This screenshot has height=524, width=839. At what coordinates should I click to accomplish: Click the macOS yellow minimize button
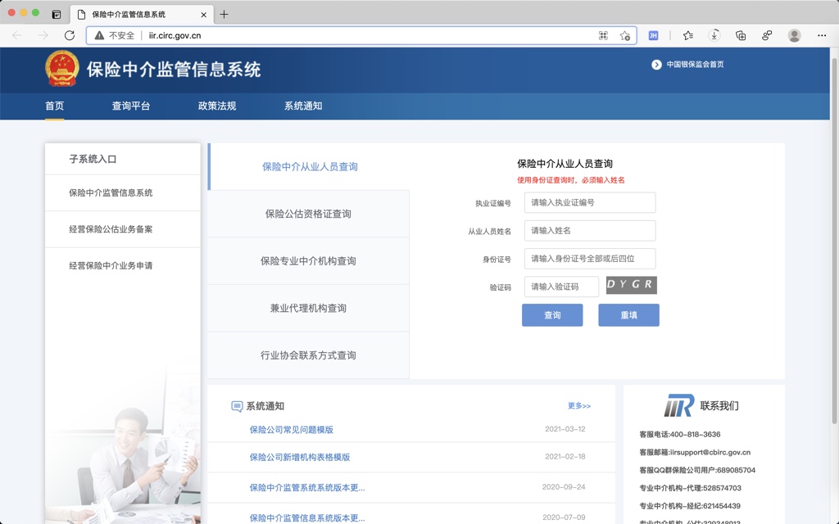point(24,13)
